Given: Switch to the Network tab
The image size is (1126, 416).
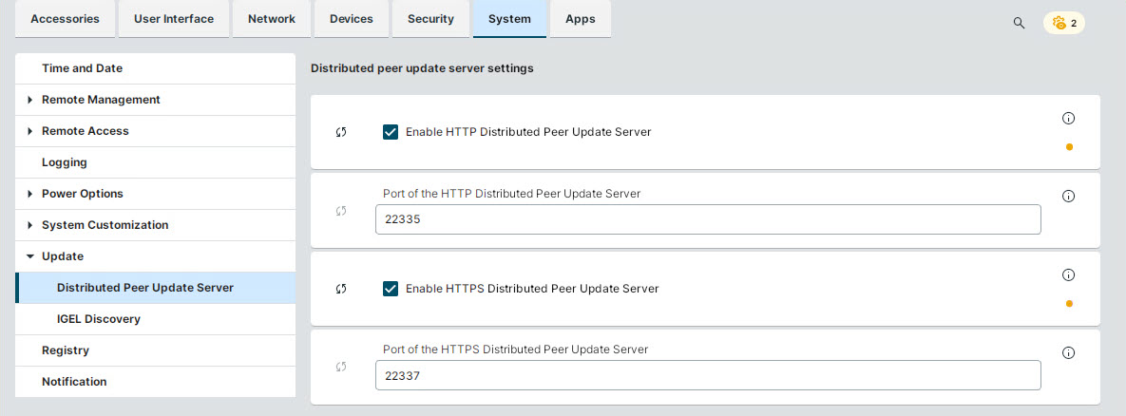Looking at the screenshot, I should coord(272,19).
